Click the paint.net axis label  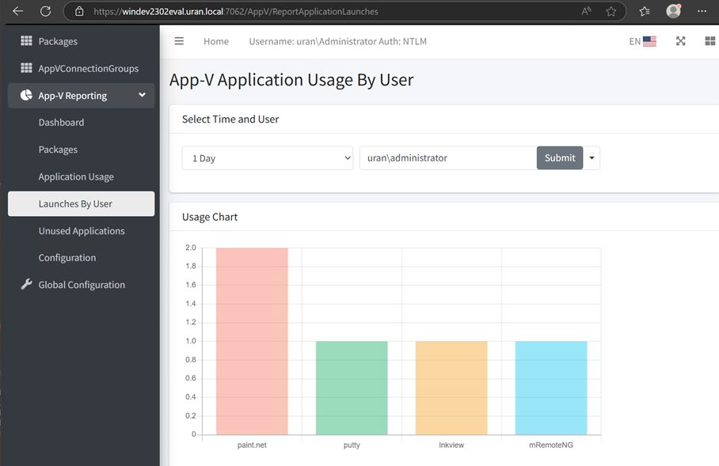(x=252, y=445)
